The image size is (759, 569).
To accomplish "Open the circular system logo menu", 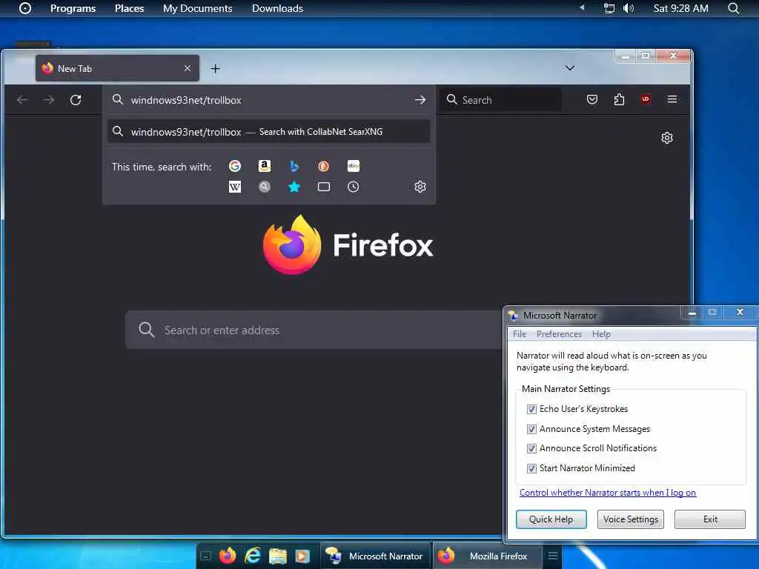I will [x=25, y=8].
